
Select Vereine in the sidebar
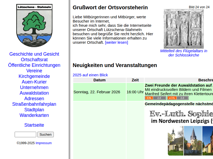[x=34, y=71]
